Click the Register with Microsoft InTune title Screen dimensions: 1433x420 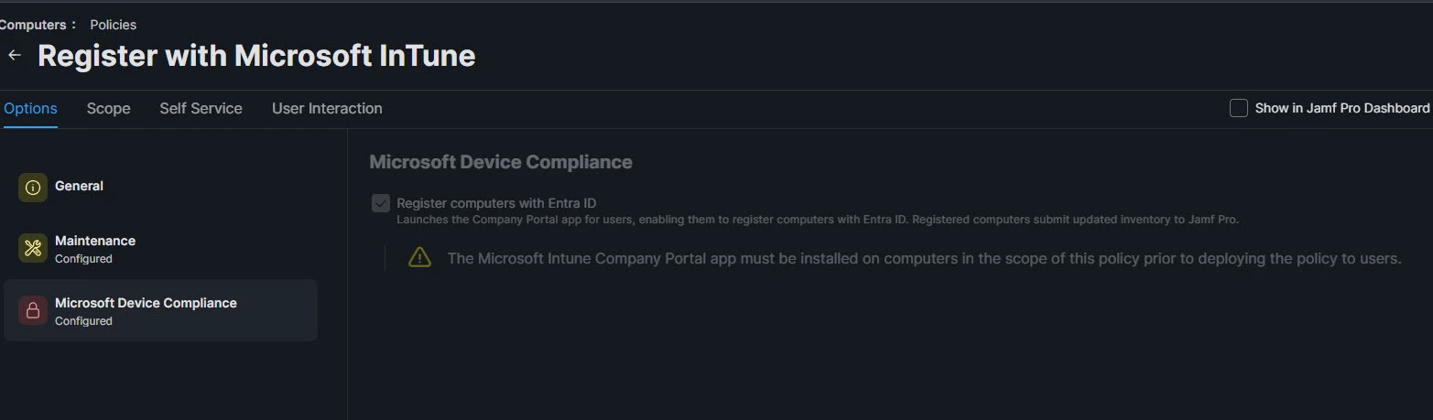(x=256, y=56)
